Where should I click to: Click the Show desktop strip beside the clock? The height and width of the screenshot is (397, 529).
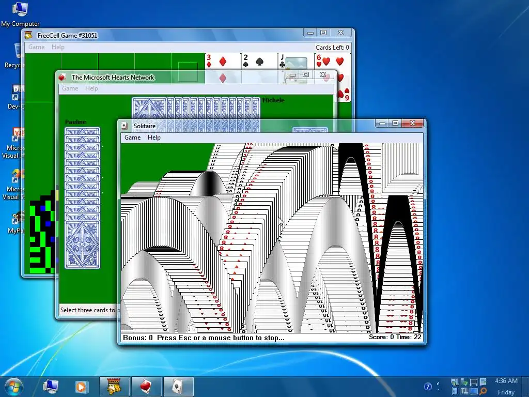[x=526, y=387]
